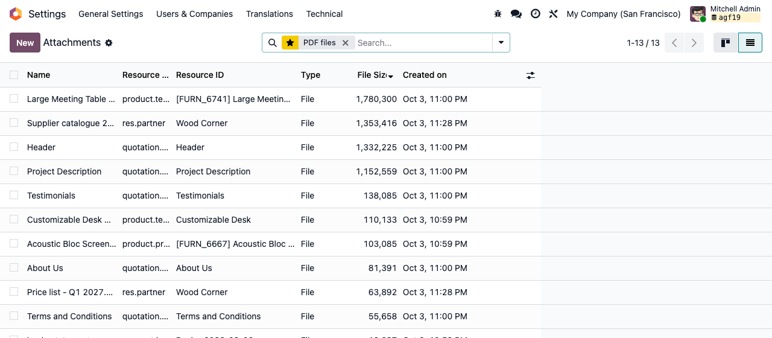
Task: Open the Odoo apps home icon
Action: coord(16,14)
